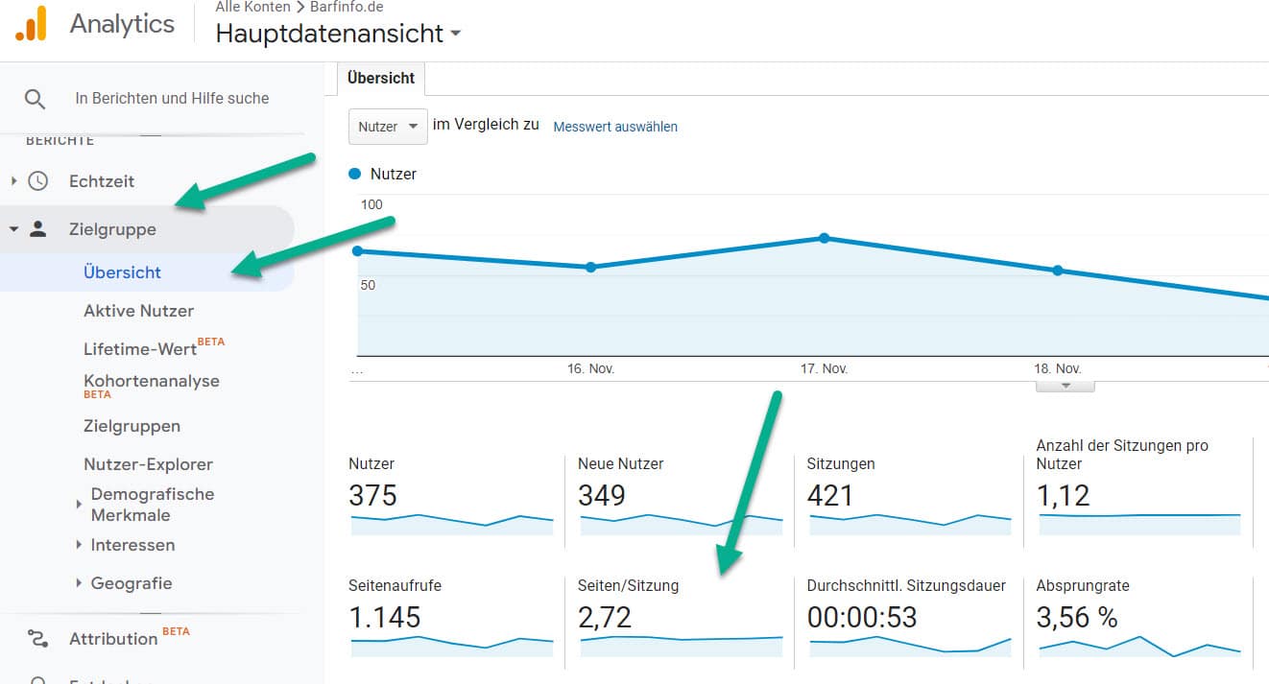This screenshot has height=684, width=1269.
Task: Expand the Geografie submenu
Action: 79,583
